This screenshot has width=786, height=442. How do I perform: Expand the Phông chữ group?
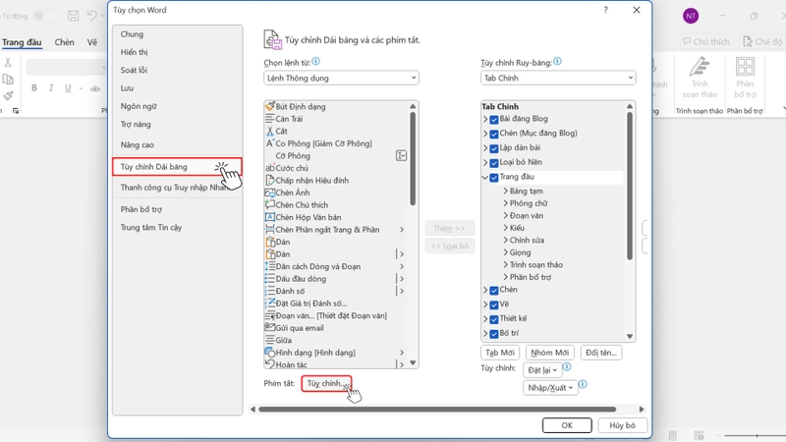point(505,203)
